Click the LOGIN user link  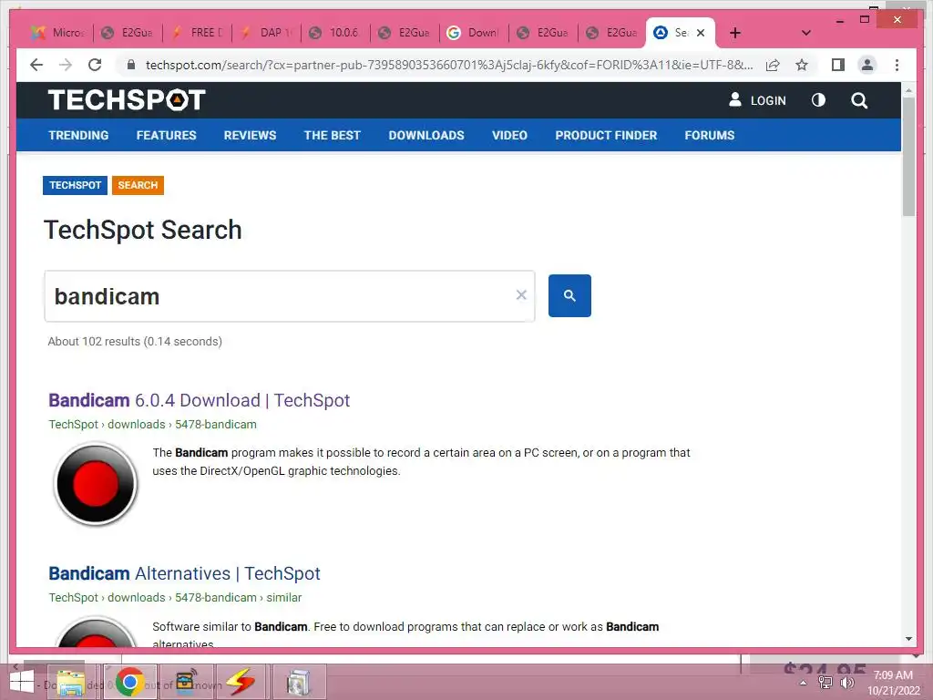pos(757,100)
